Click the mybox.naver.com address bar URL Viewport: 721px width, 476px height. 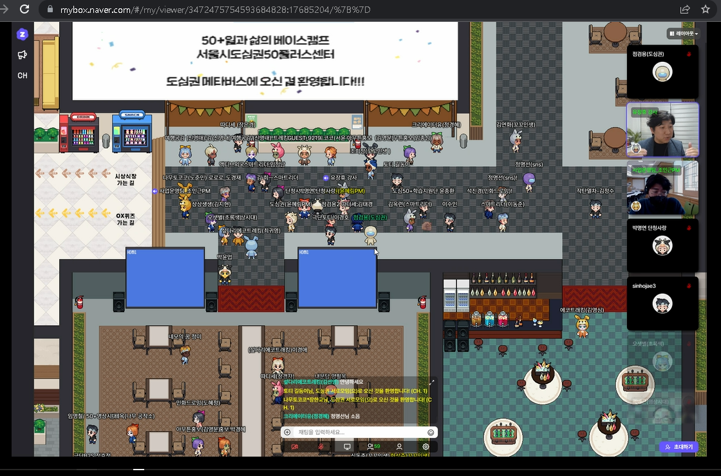215,10
